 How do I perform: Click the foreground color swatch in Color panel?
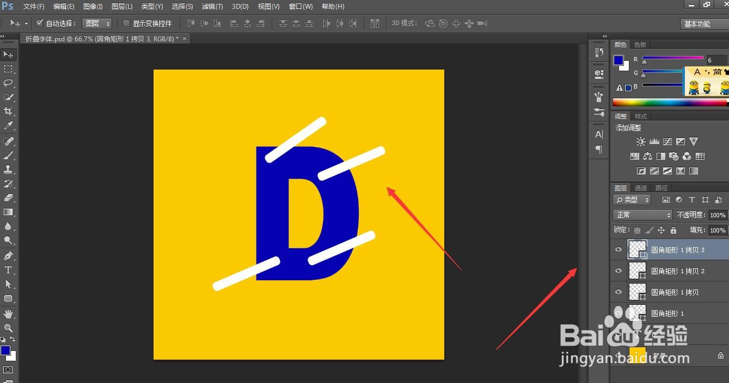point(618,60)
